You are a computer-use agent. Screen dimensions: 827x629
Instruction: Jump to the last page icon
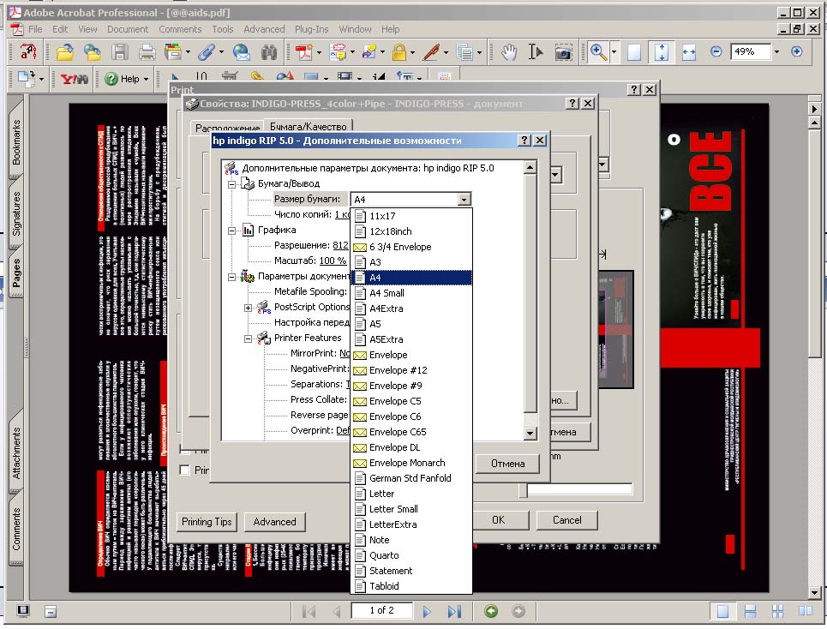454,611
